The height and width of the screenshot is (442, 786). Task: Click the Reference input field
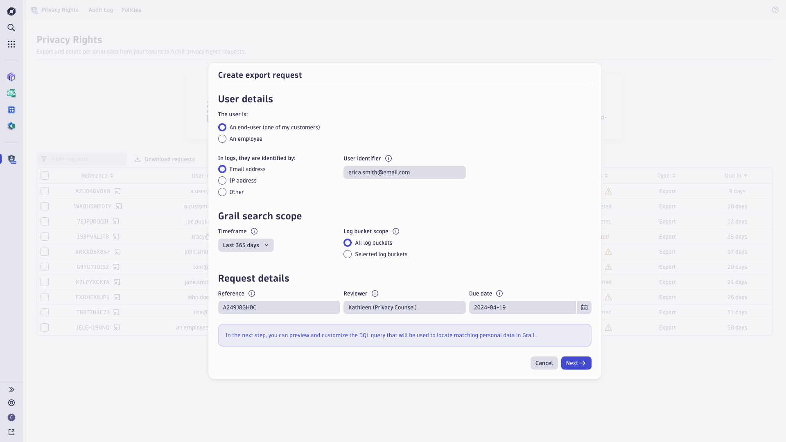point(278,307)
